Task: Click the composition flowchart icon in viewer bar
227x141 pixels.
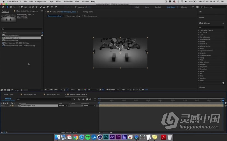Action: point(140,90)
